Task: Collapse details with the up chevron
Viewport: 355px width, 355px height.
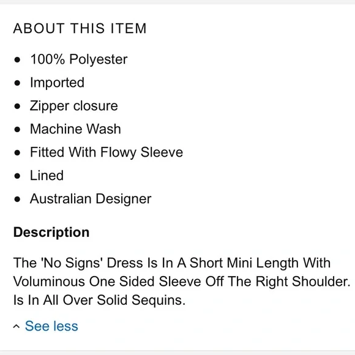Action: (17, 326)
